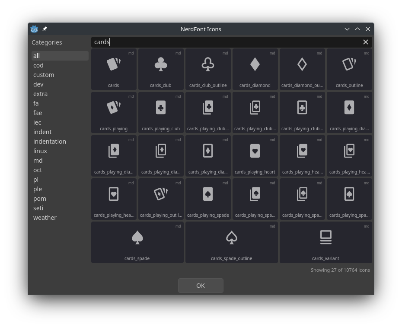This screenshot has width=402, height=328.
Task: Filter by the 'weather' category
Action: coord(60,217)
